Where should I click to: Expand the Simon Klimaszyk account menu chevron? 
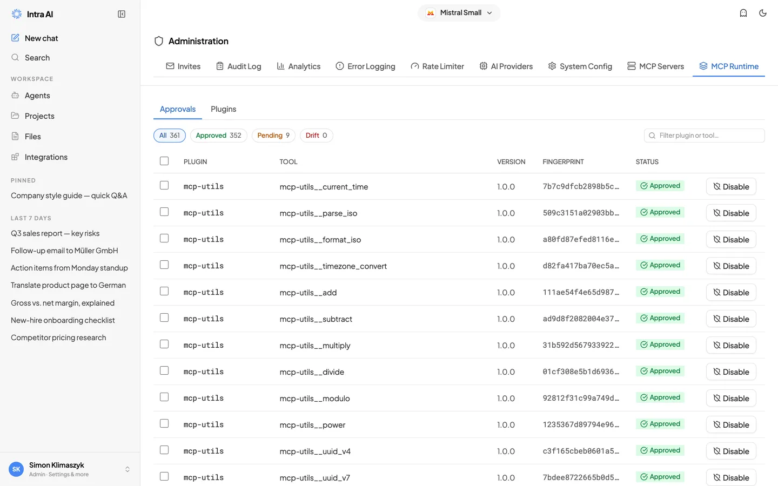128,469
